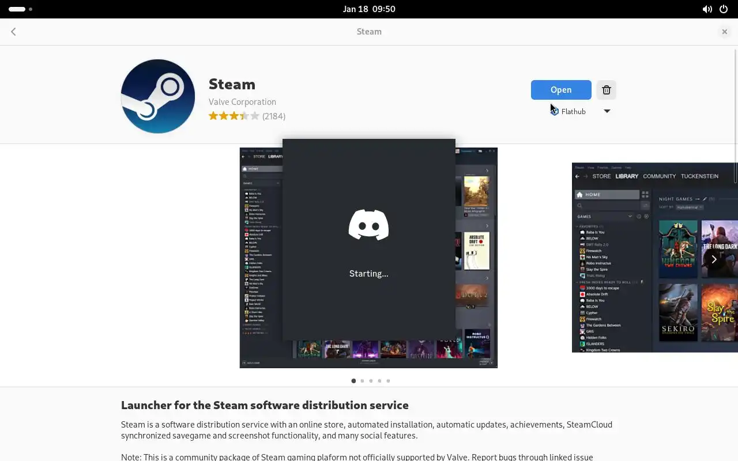Image resolution: width=738 pixels, height=461 pixels.
Task: Click the Discord logo in the splash window
Action: [x=368, y=225]
